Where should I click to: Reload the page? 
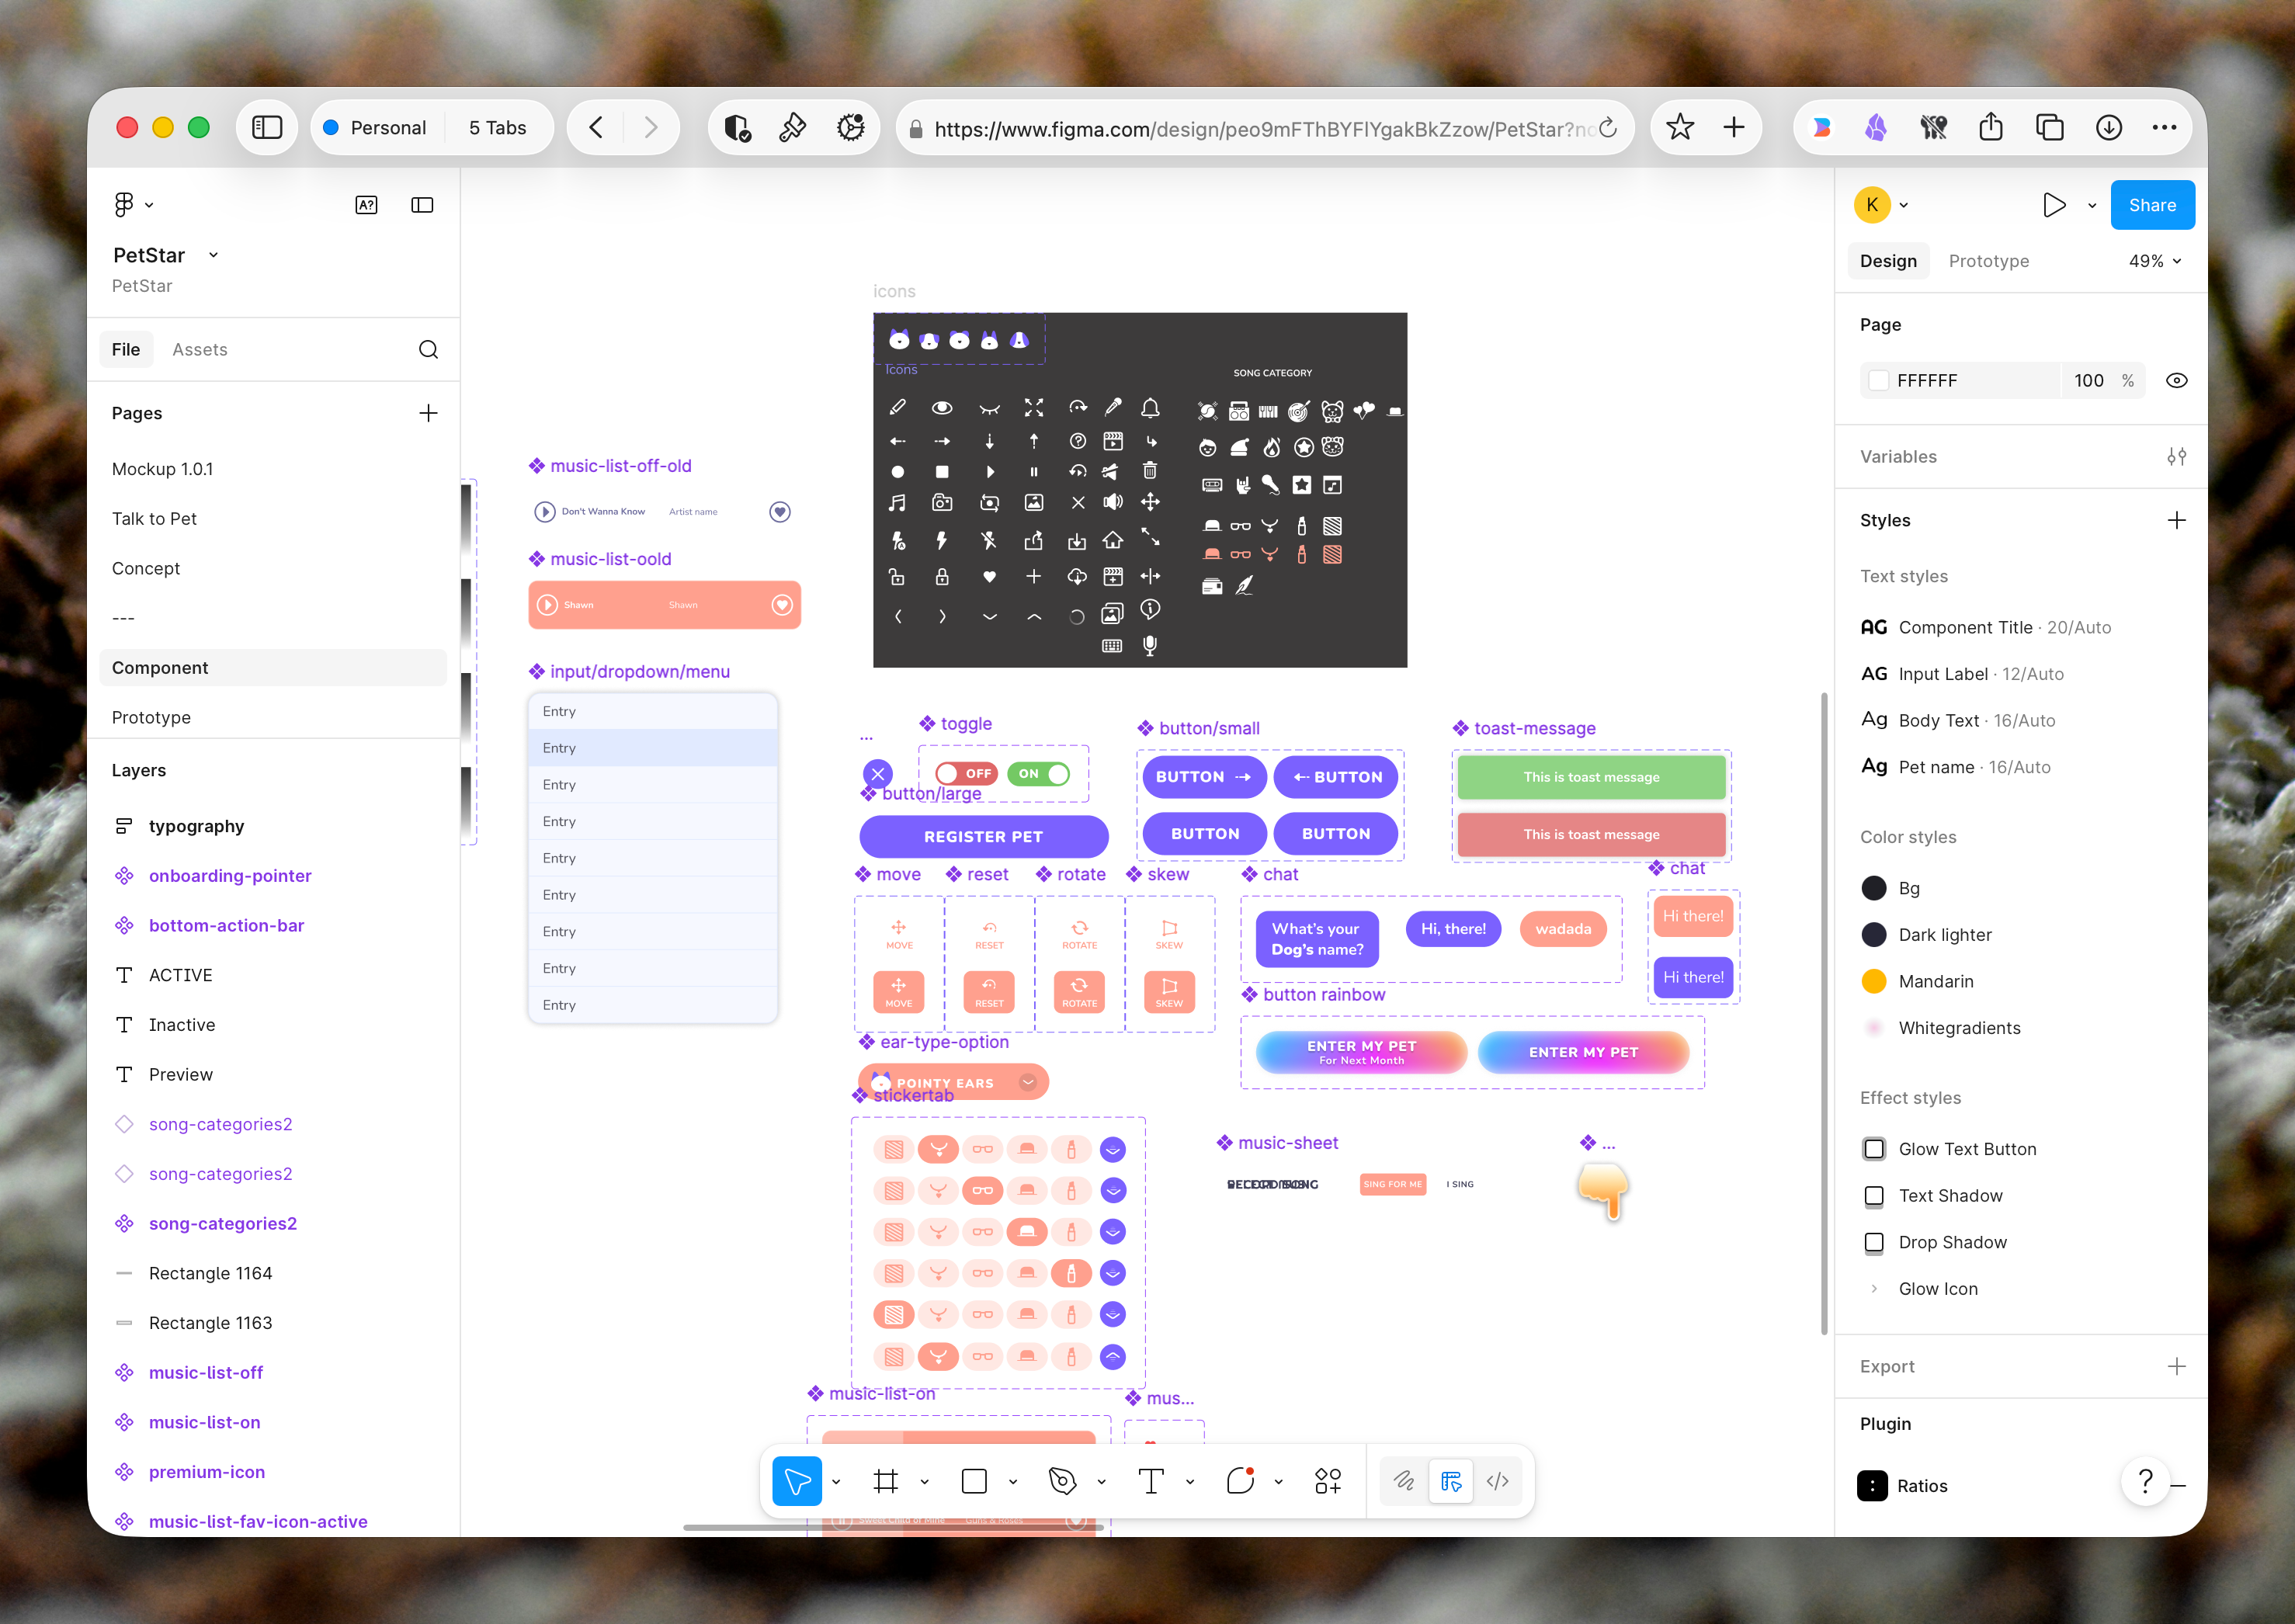(x=1608, y=128)
